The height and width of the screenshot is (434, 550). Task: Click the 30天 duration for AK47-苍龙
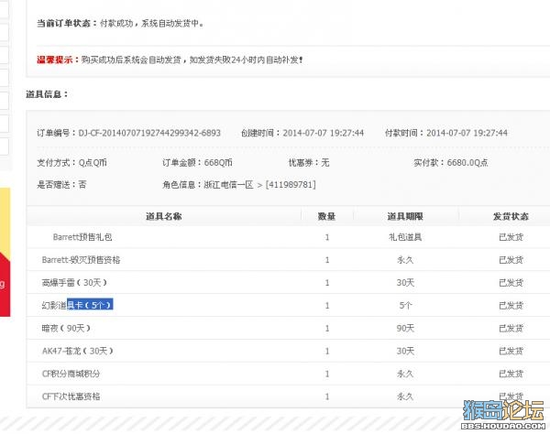pos(405,351)
